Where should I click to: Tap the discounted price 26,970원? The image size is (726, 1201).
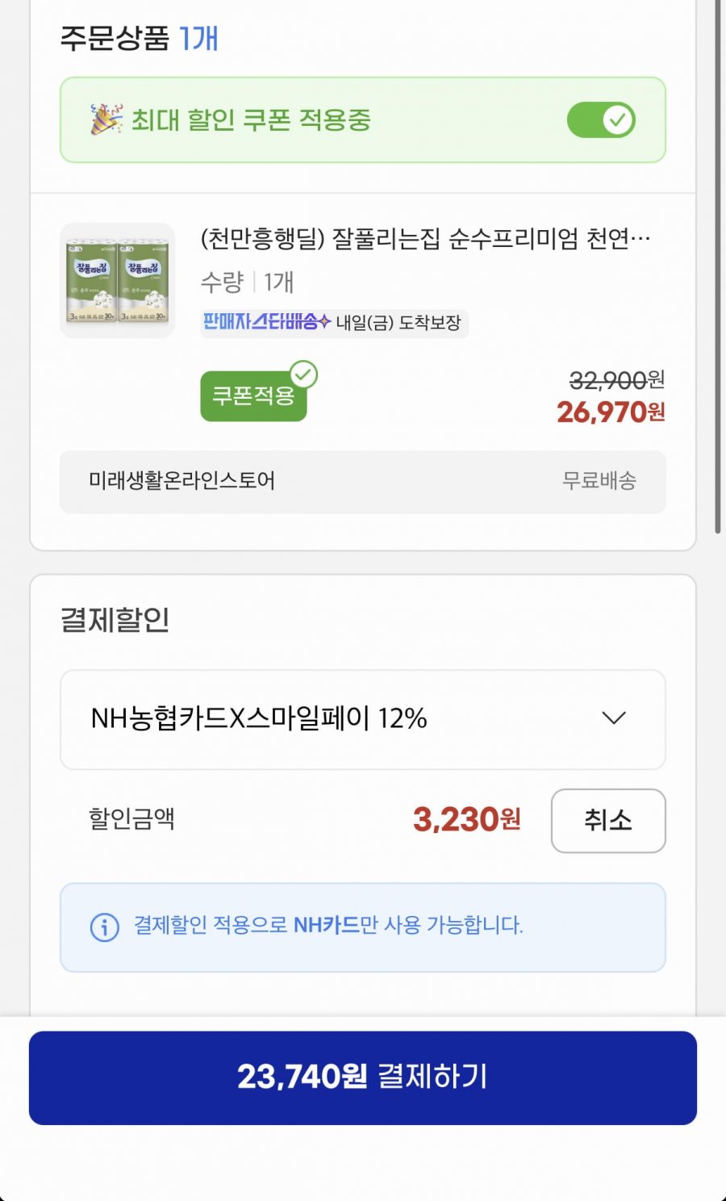point(611,412)
